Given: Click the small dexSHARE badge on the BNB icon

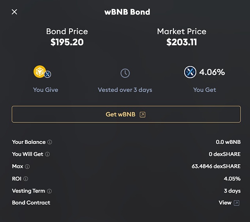Looking at the screenshot, I should coord(47,74).
